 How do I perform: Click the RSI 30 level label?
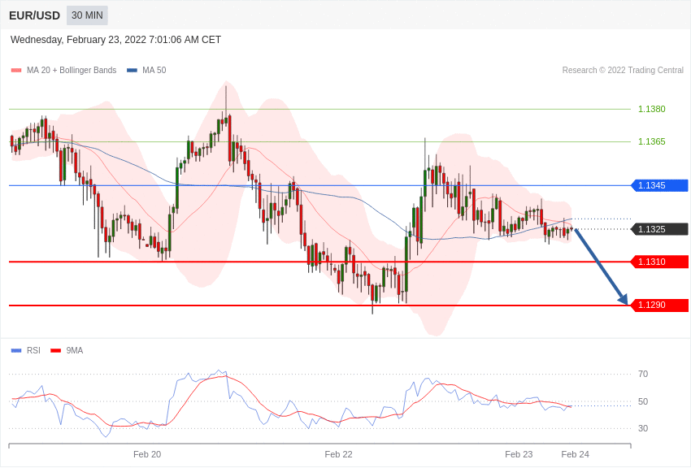tap(643, 428)
